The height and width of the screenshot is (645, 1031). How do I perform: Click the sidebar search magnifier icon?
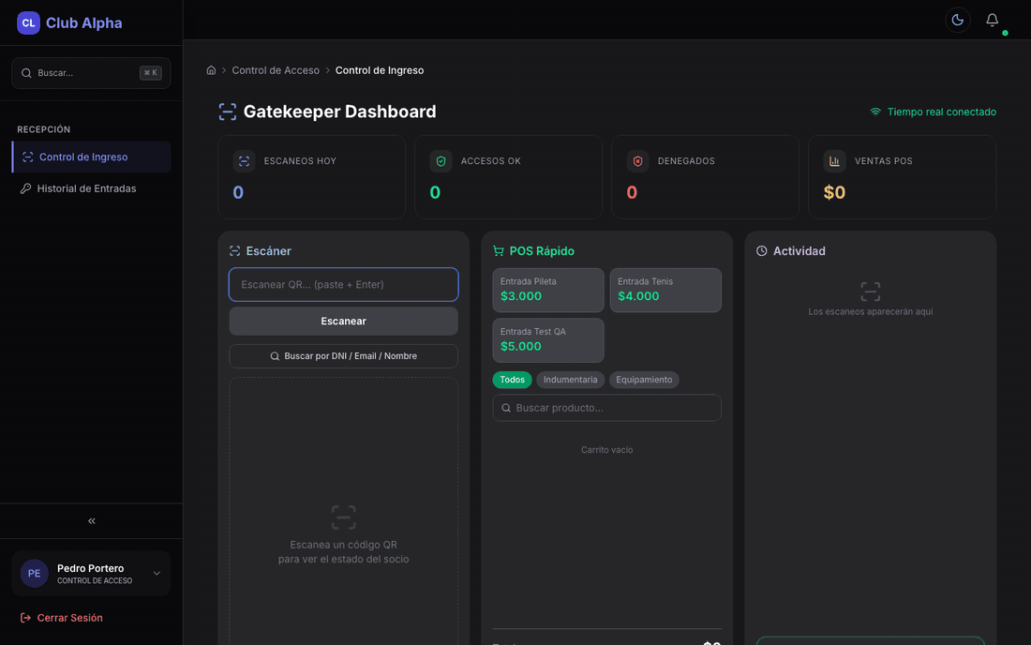[x=26, y=73]
